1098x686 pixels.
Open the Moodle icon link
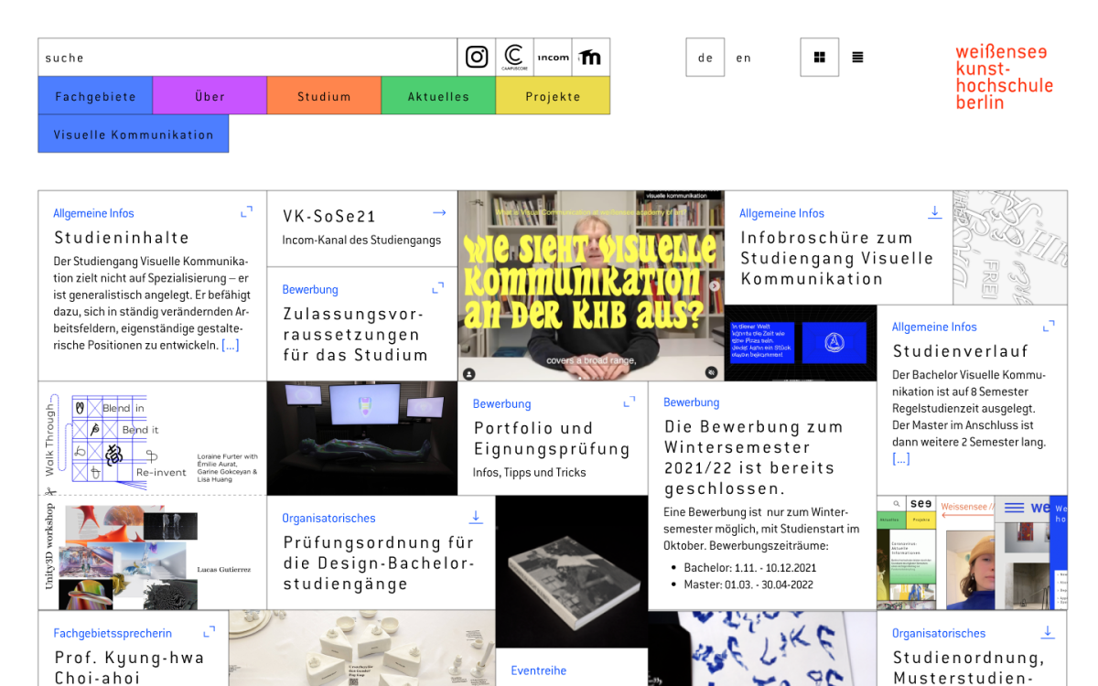click(591, 57)
